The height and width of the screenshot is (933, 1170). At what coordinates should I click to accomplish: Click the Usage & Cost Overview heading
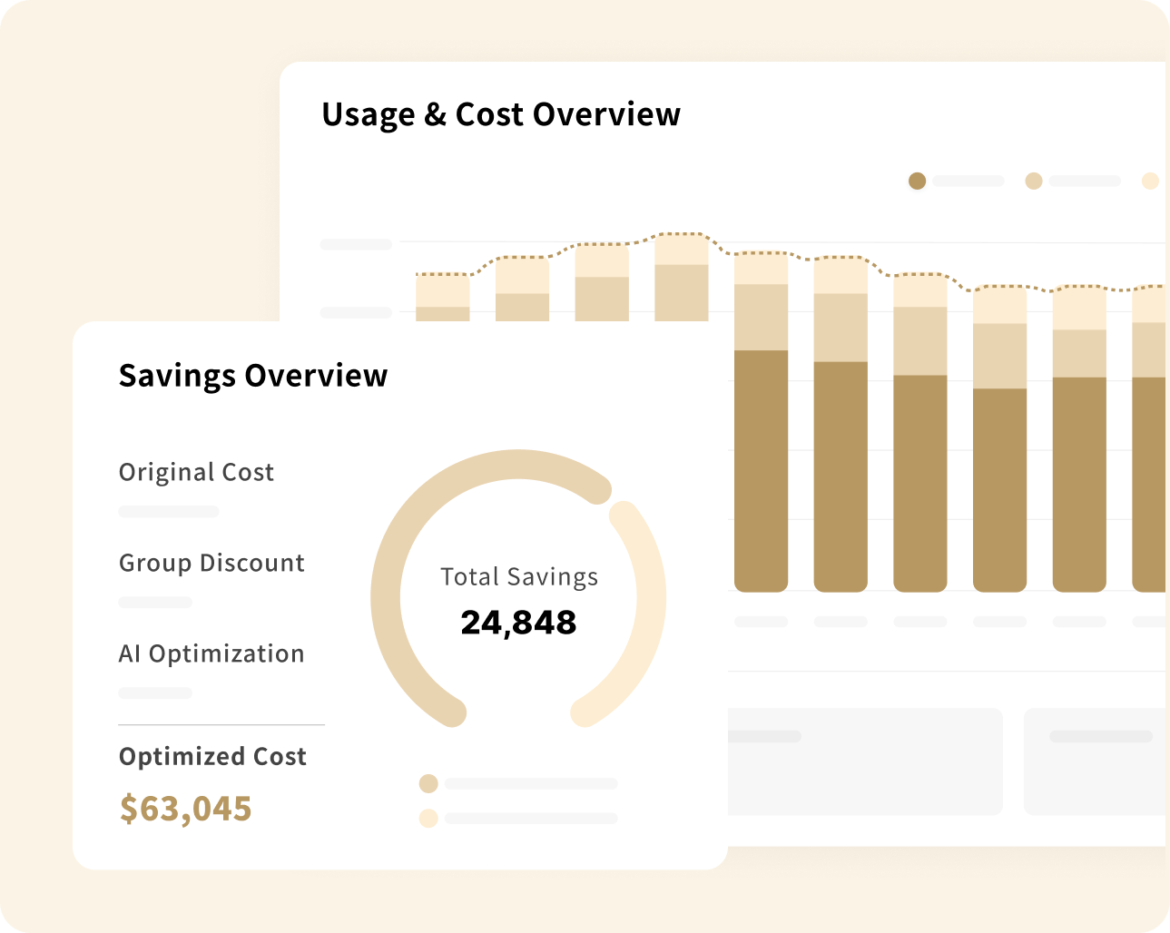(501, 115)
